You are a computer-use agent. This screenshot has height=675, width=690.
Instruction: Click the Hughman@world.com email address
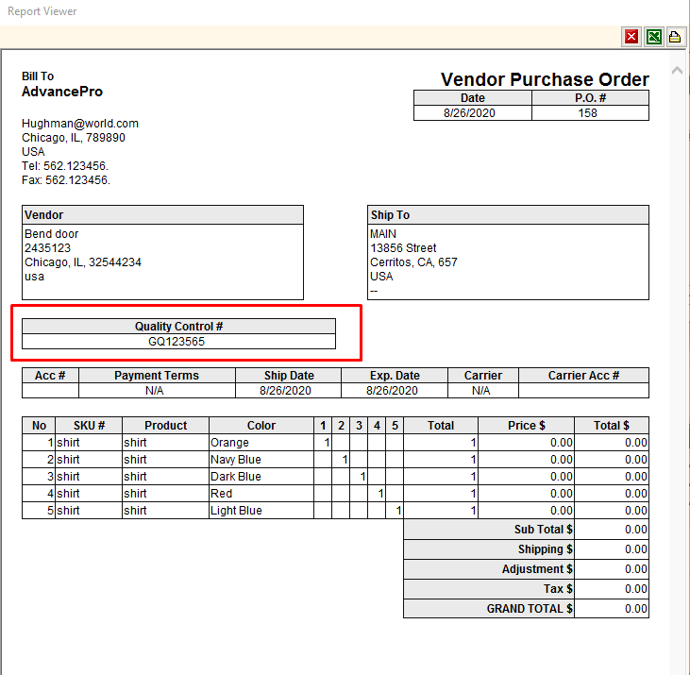(80, 124)
